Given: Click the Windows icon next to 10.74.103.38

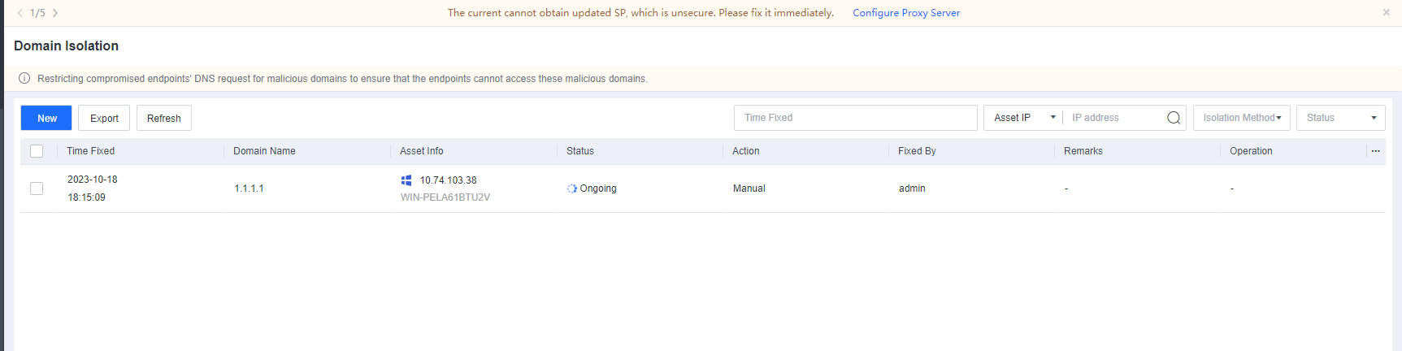Looking at the screenshot, I should pyautogui.click(x=406, y=180).
